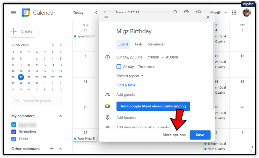259x158 pixels.
Task: Click the Time zone link
Action: [x=147, y=67]
